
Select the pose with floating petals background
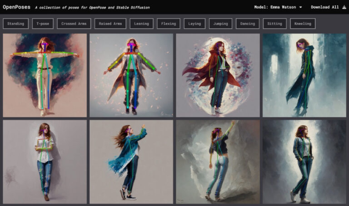pos(131,75)
